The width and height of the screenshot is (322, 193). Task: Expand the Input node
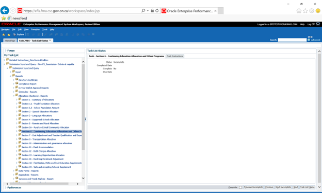click(10, 72)
